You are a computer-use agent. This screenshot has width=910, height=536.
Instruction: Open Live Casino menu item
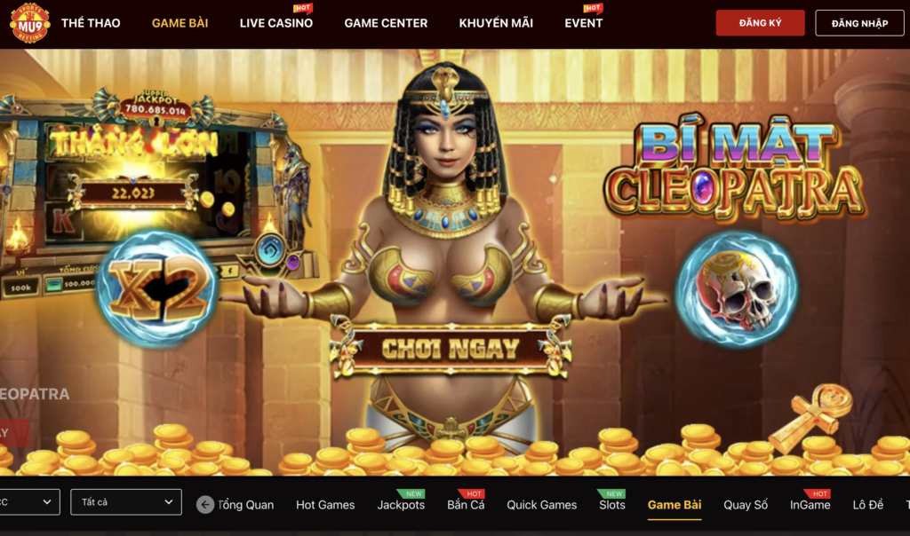tap(276, 23)
